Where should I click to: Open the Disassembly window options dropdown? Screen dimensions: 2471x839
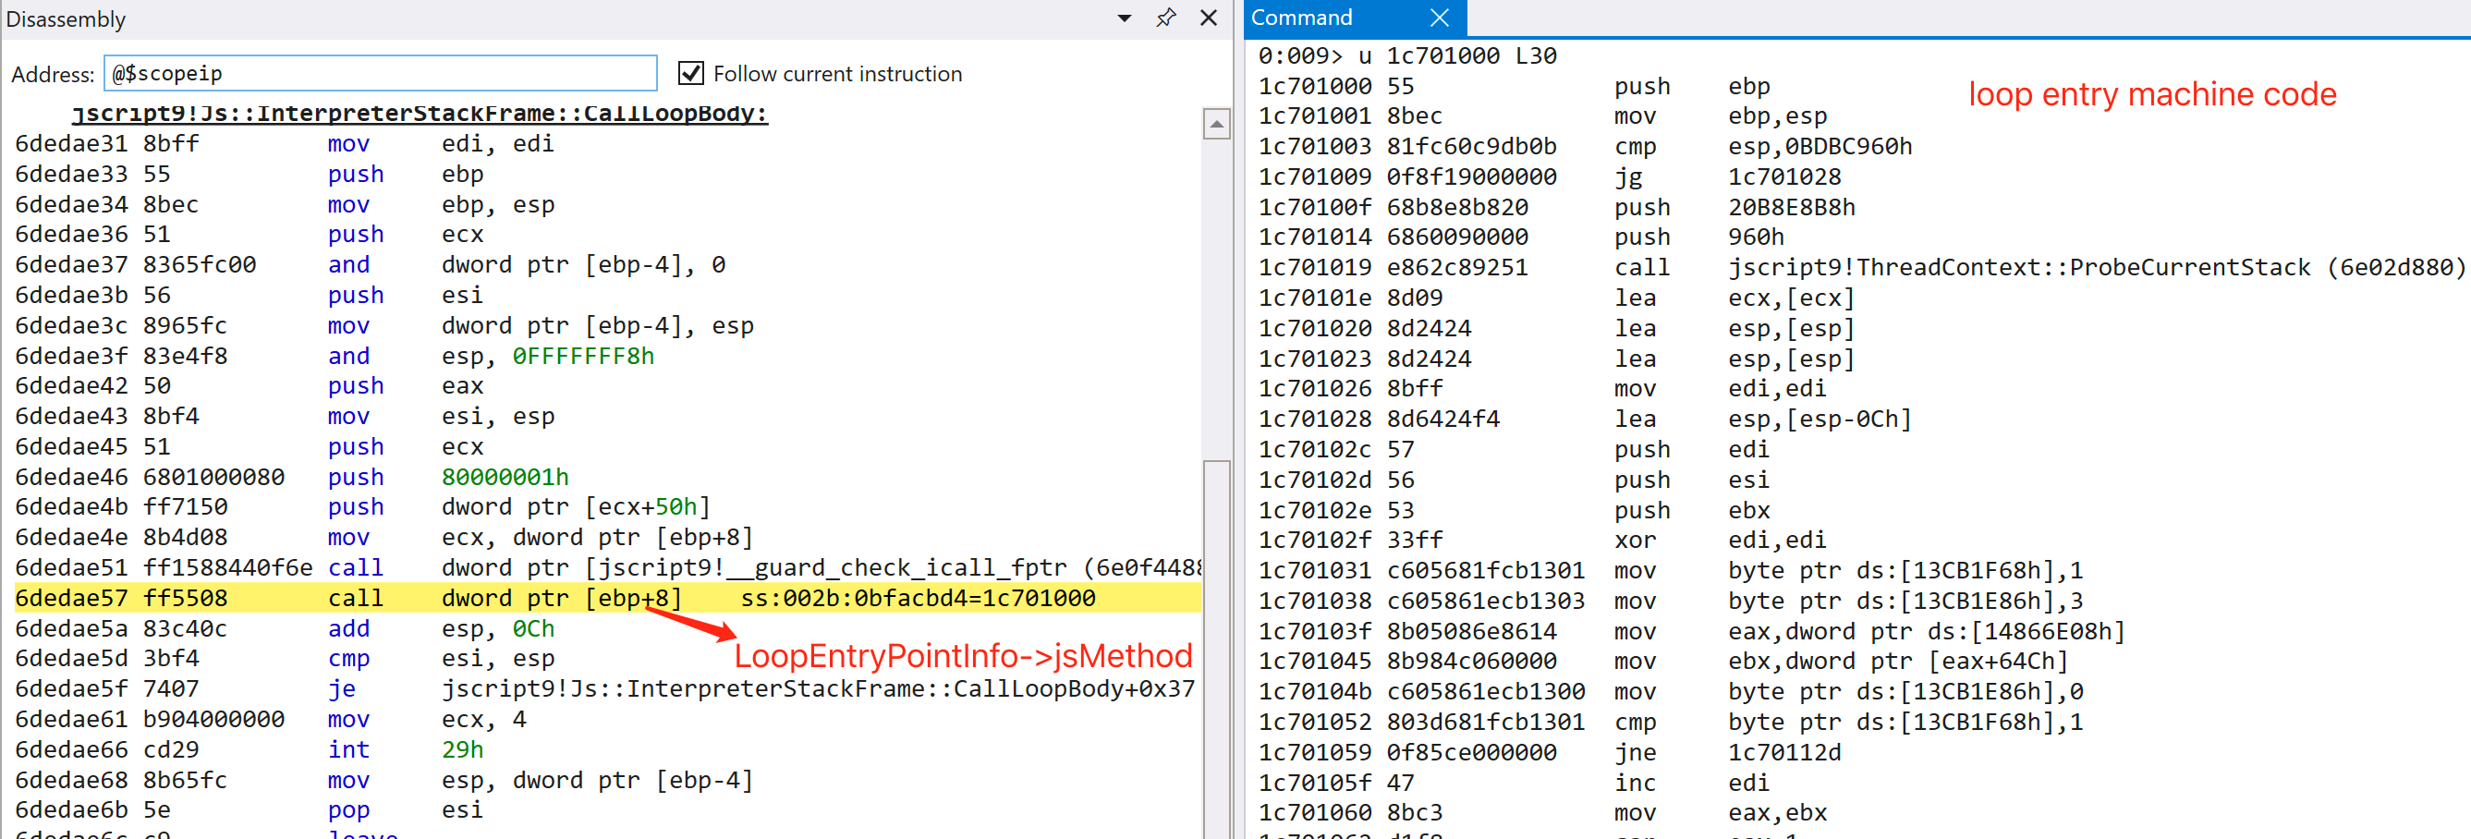coord(1125,18)
